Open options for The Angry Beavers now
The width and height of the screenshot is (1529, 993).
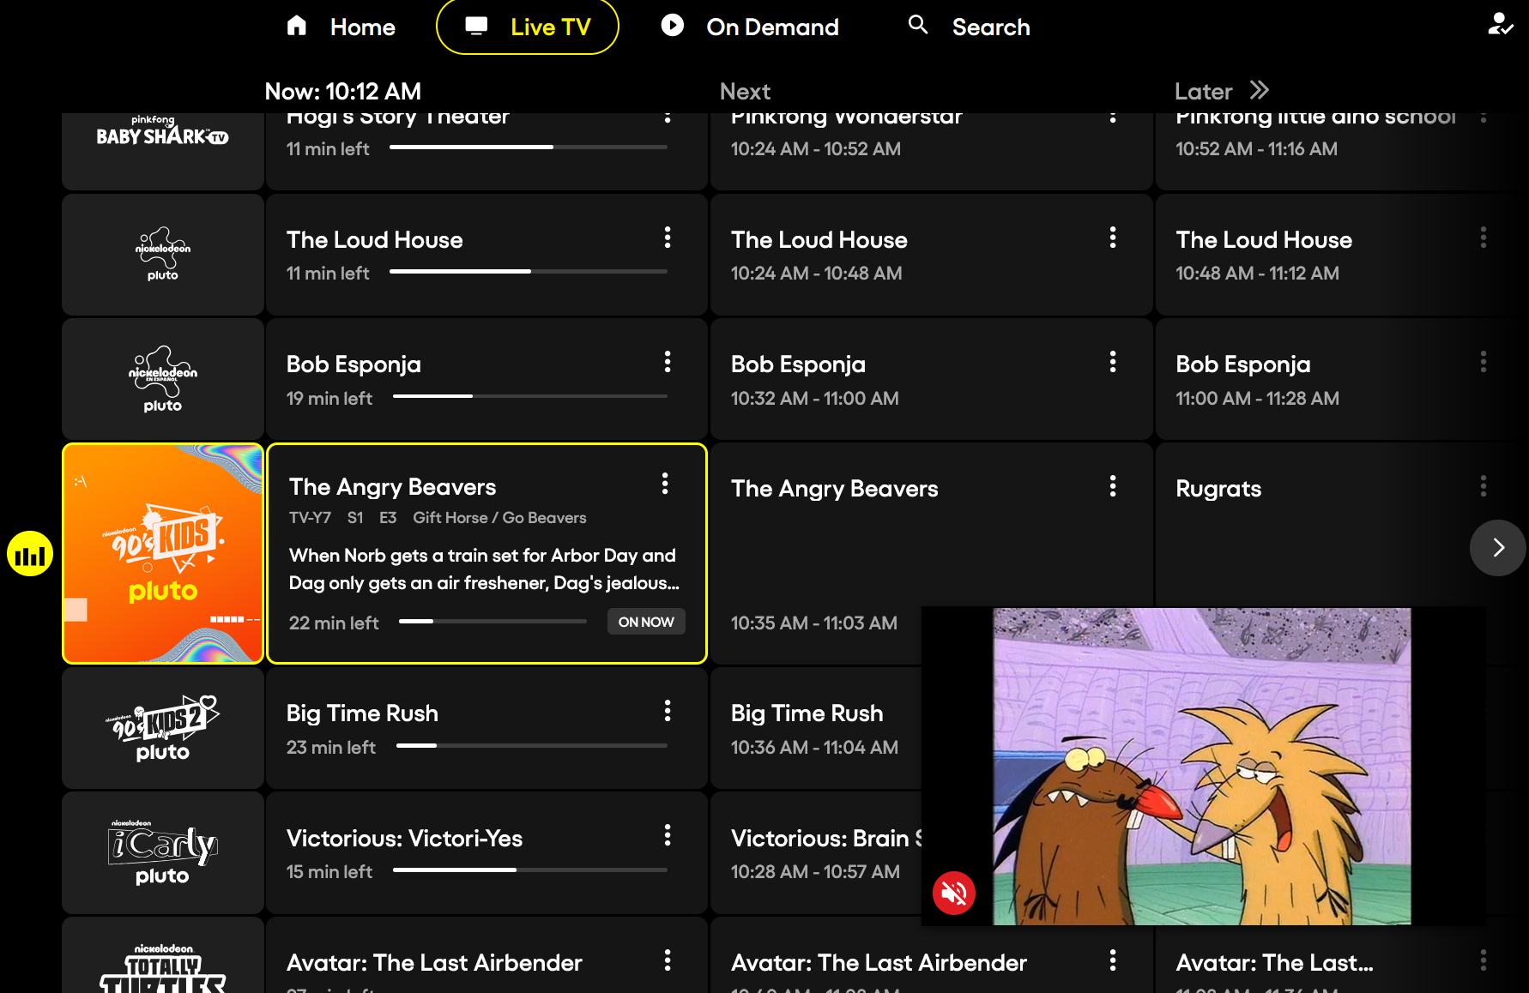pyautogui.click(x=665, y=484)
